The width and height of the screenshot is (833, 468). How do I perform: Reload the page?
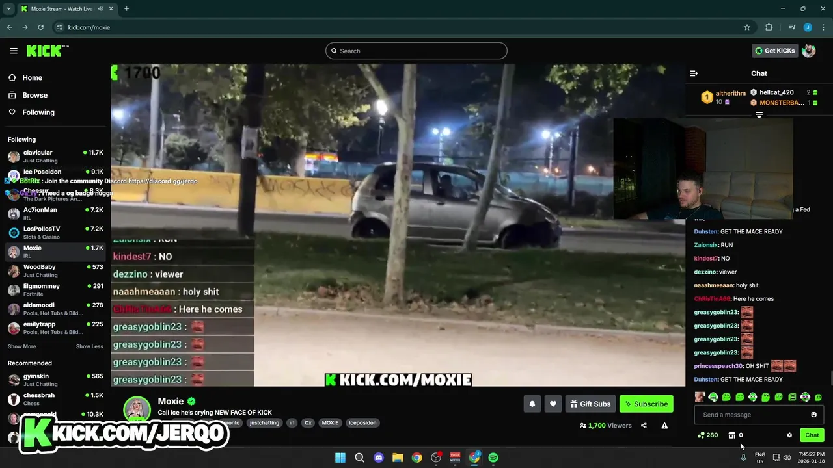click(x=40, y=27)
